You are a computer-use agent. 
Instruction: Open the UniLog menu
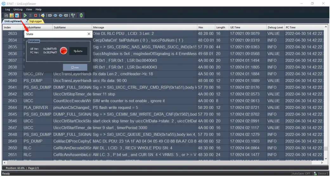click(18, 9)
